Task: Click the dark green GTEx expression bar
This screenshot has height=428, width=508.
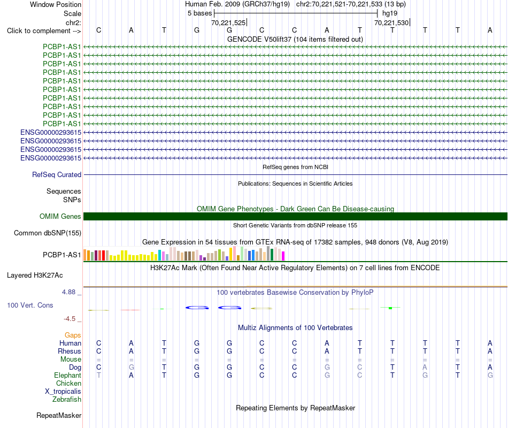Action: point(272,255)
